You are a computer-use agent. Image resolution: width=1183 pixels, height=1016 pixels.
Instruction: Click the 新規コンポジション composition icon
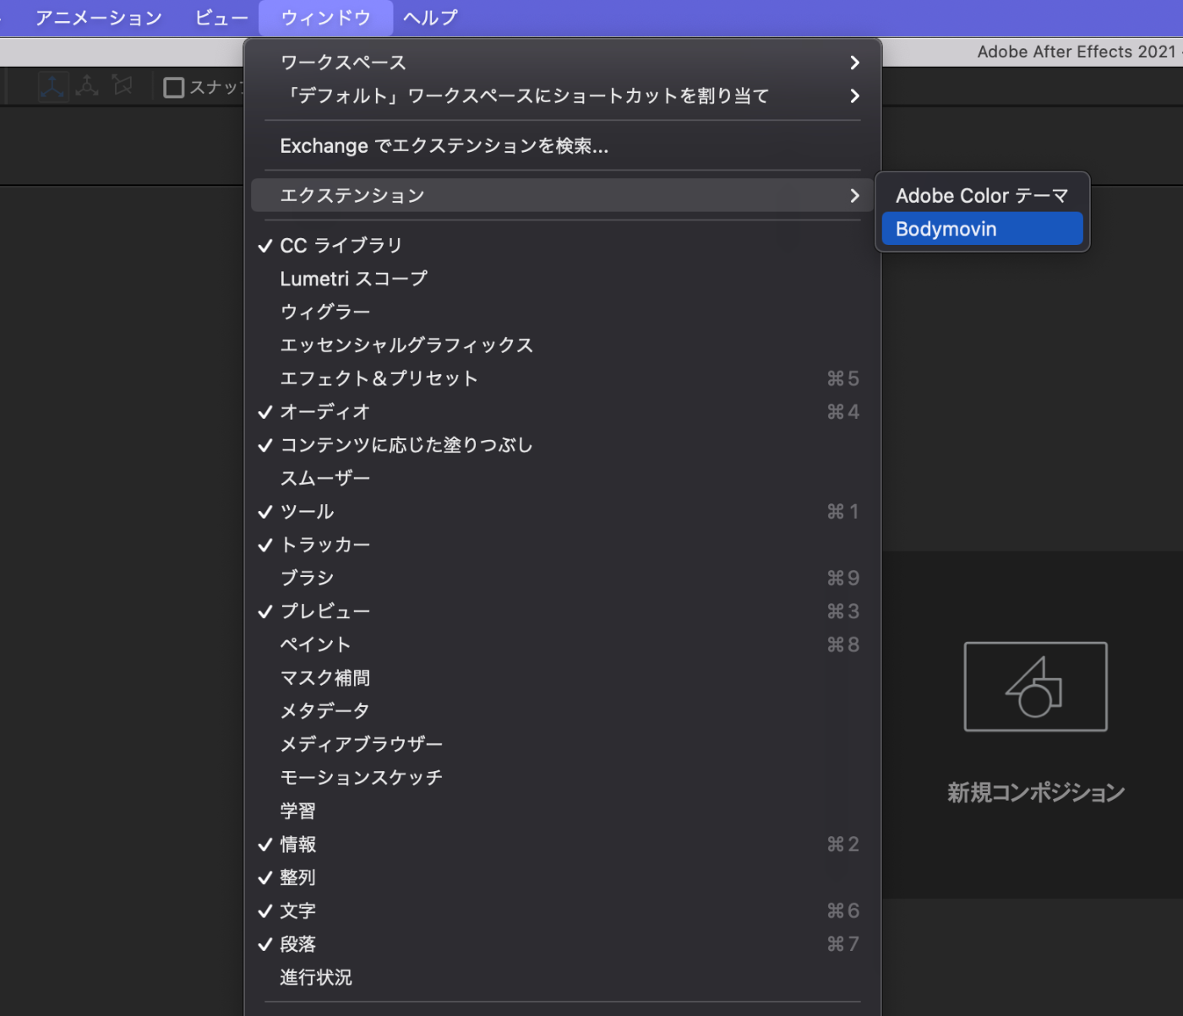pyautogui.click(x=1035, y=687)
